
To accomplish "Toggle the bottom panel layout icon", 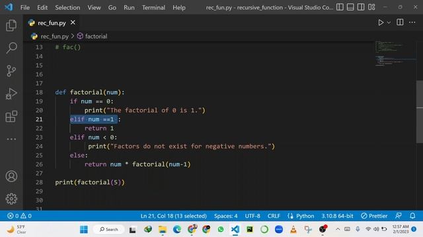I will point(350,7).
